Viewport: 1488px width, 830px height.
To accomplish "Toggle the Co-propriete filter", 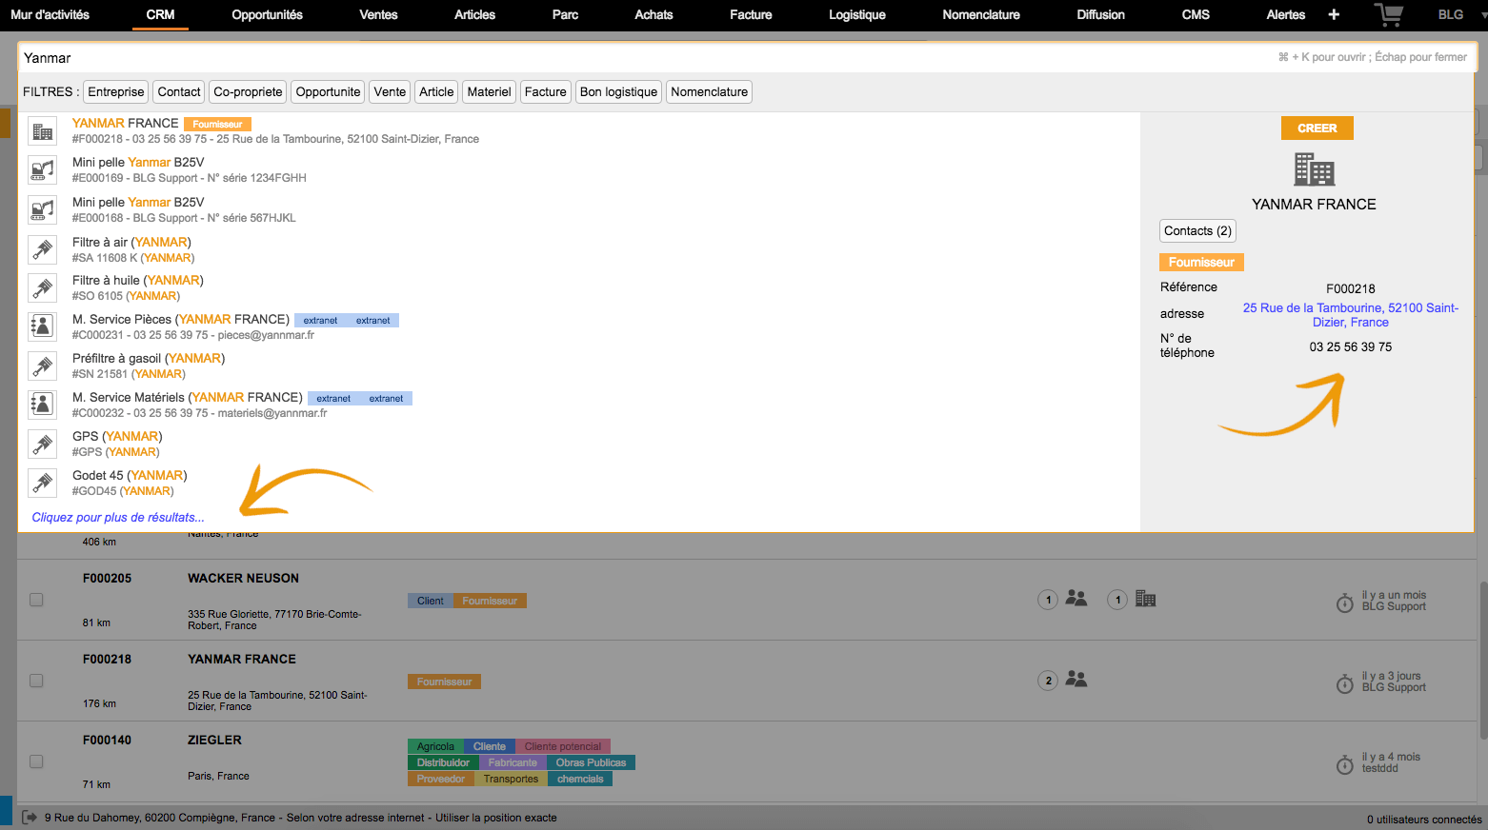I will [x=248, y=92].
